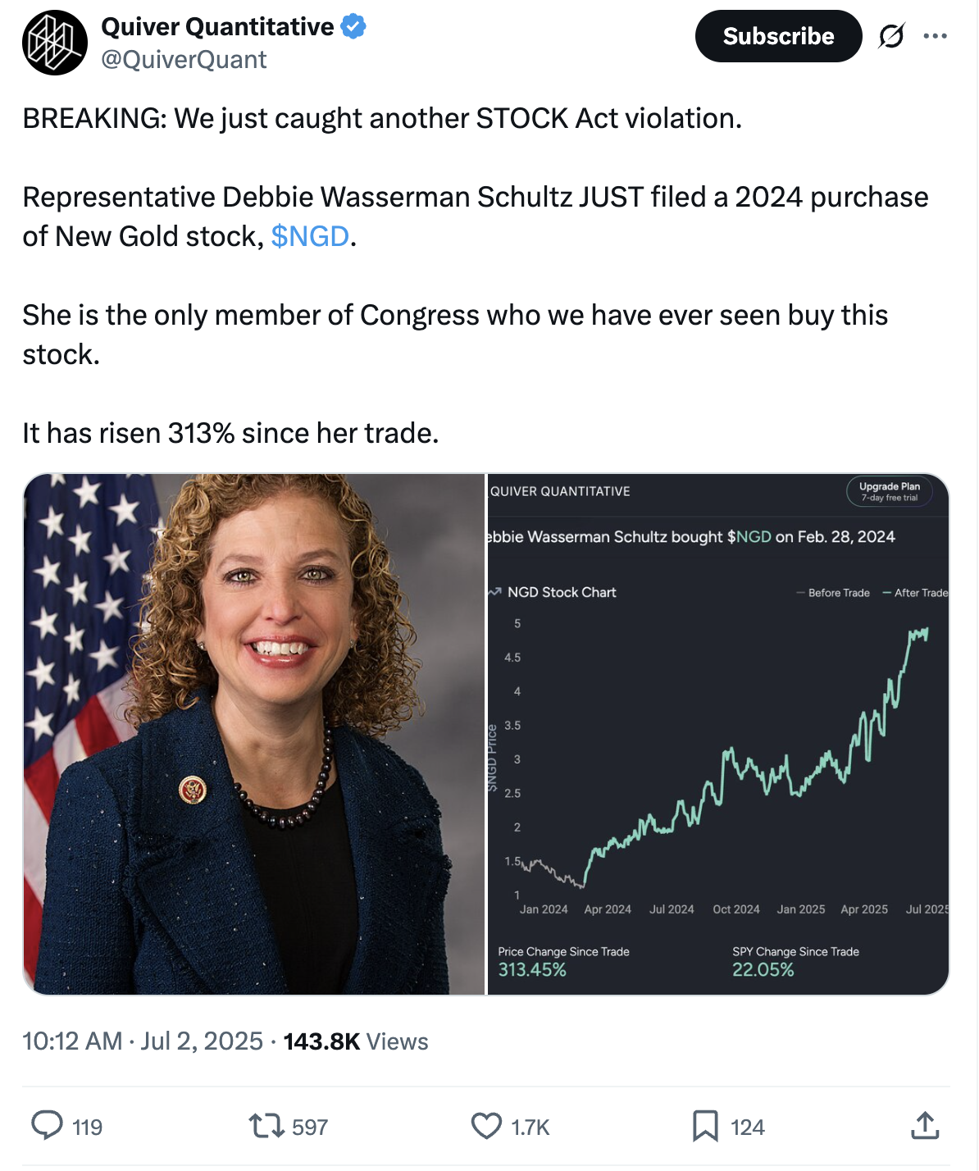Open the NGD stock chart image
The height and width of the screenshot is (1171, 979).
click(718, 734)
